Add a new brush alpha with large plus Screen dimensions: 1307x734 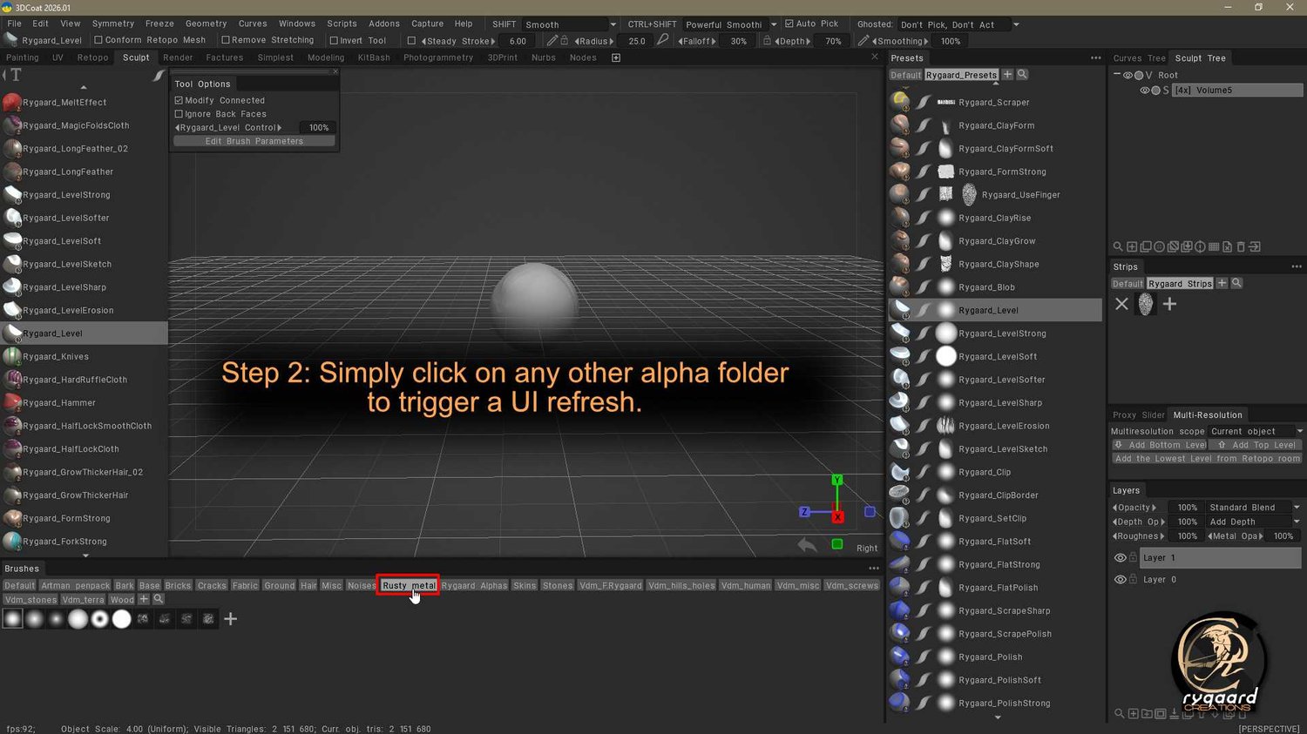[230, 619]
